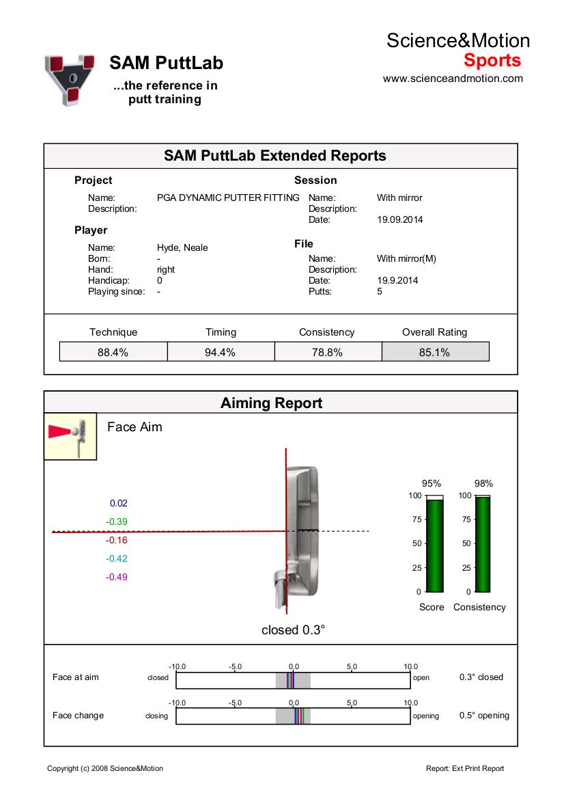This screenshot has height=799, width=564.
Task: Click the Project section heading
Action: coord(93,180)
